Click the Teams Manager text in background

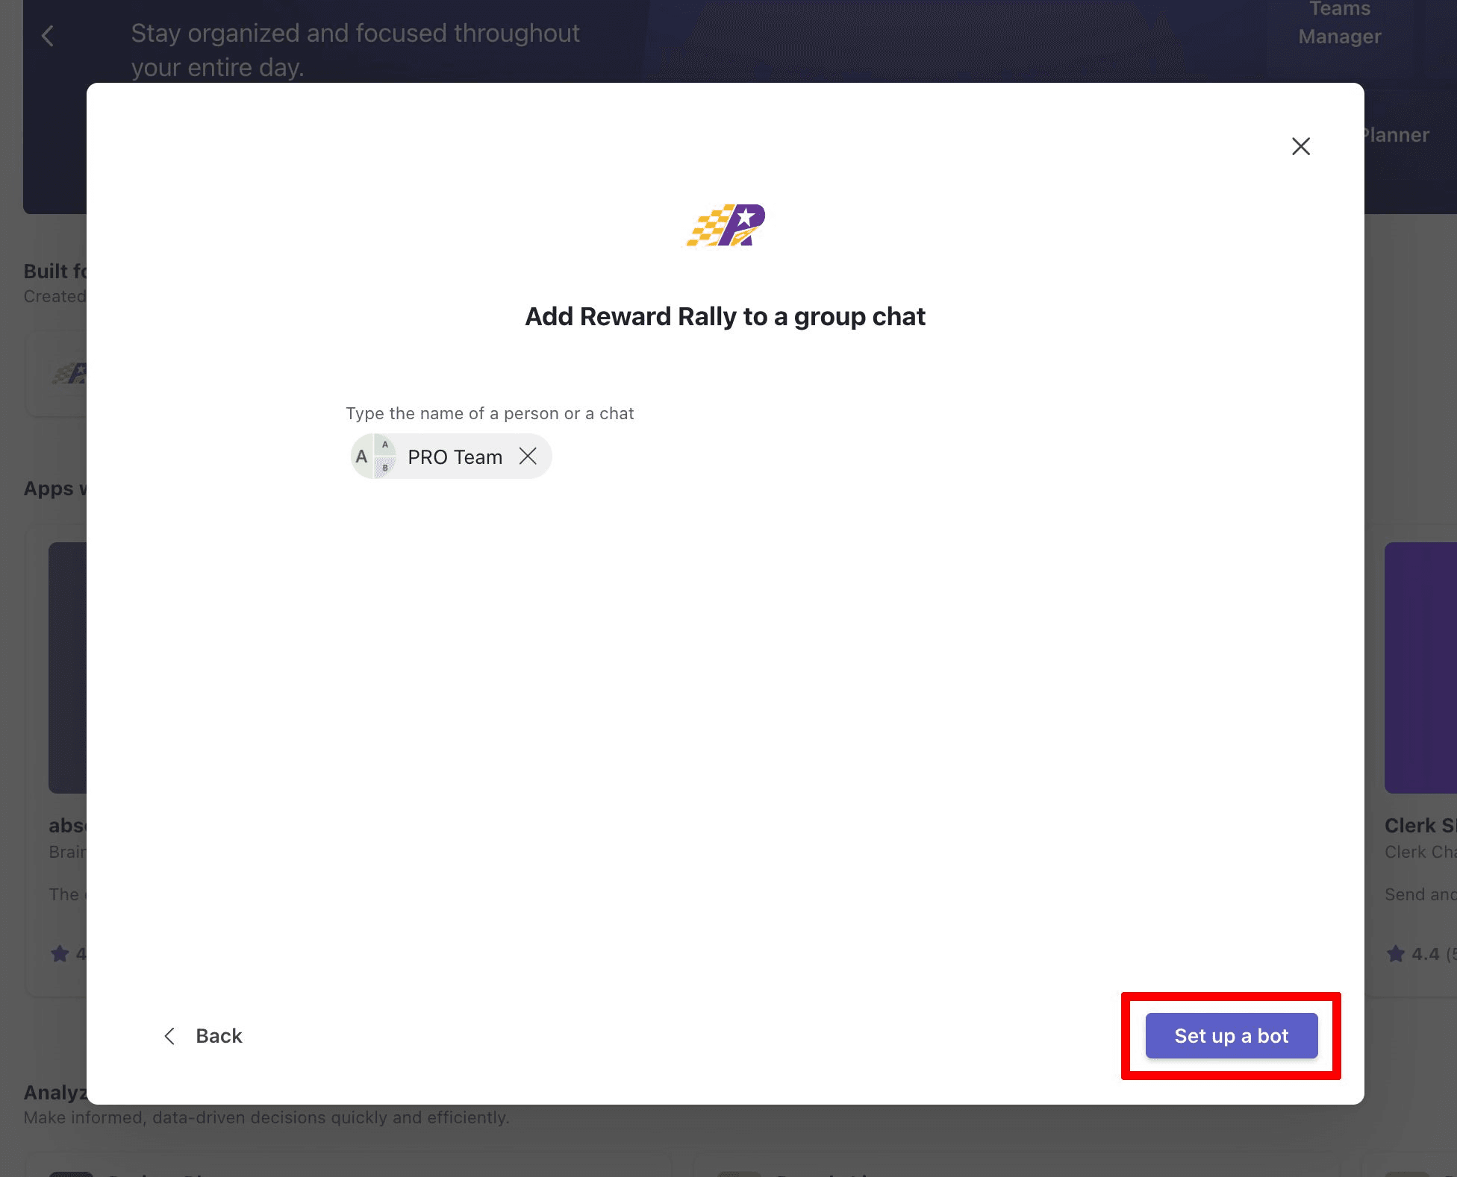point(1340,22)
